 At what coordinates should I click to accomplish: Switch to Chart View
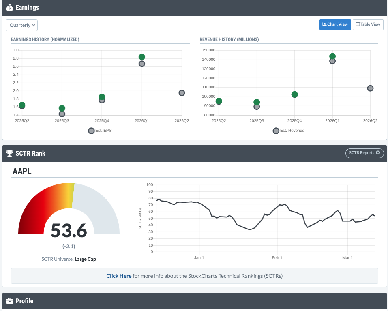pyautogui.click(x=335, y=24)
